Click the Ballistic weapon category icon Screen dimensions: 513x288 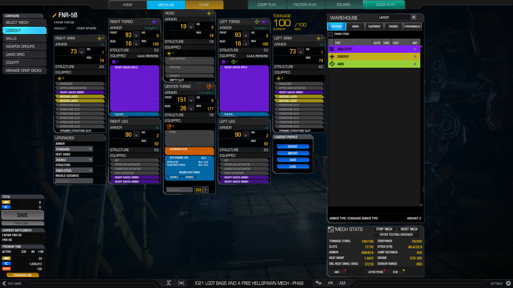tap(332, 49)
